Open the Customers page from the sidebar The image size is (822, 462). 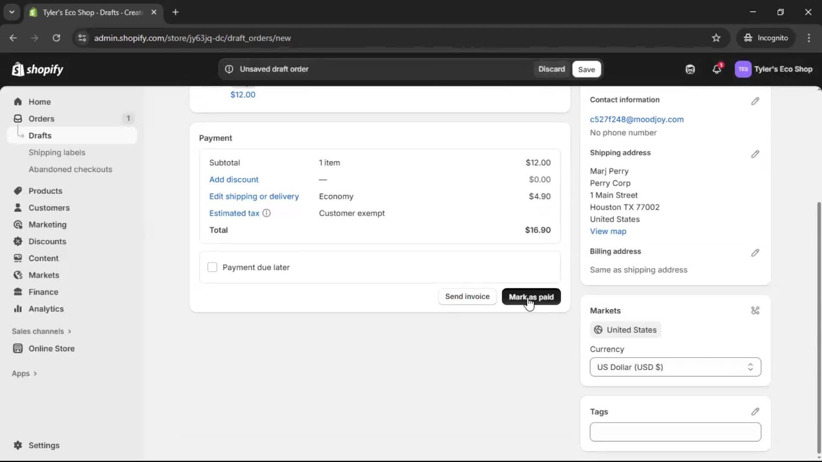[48, 208]
